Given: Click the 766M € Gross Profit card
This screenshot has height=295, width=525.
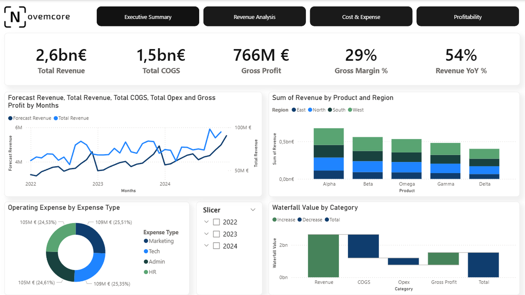Looking at the screenshot, I should point(261,61).
